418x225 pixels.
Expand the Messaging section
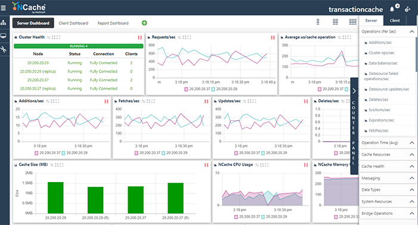tap(411, 178)
